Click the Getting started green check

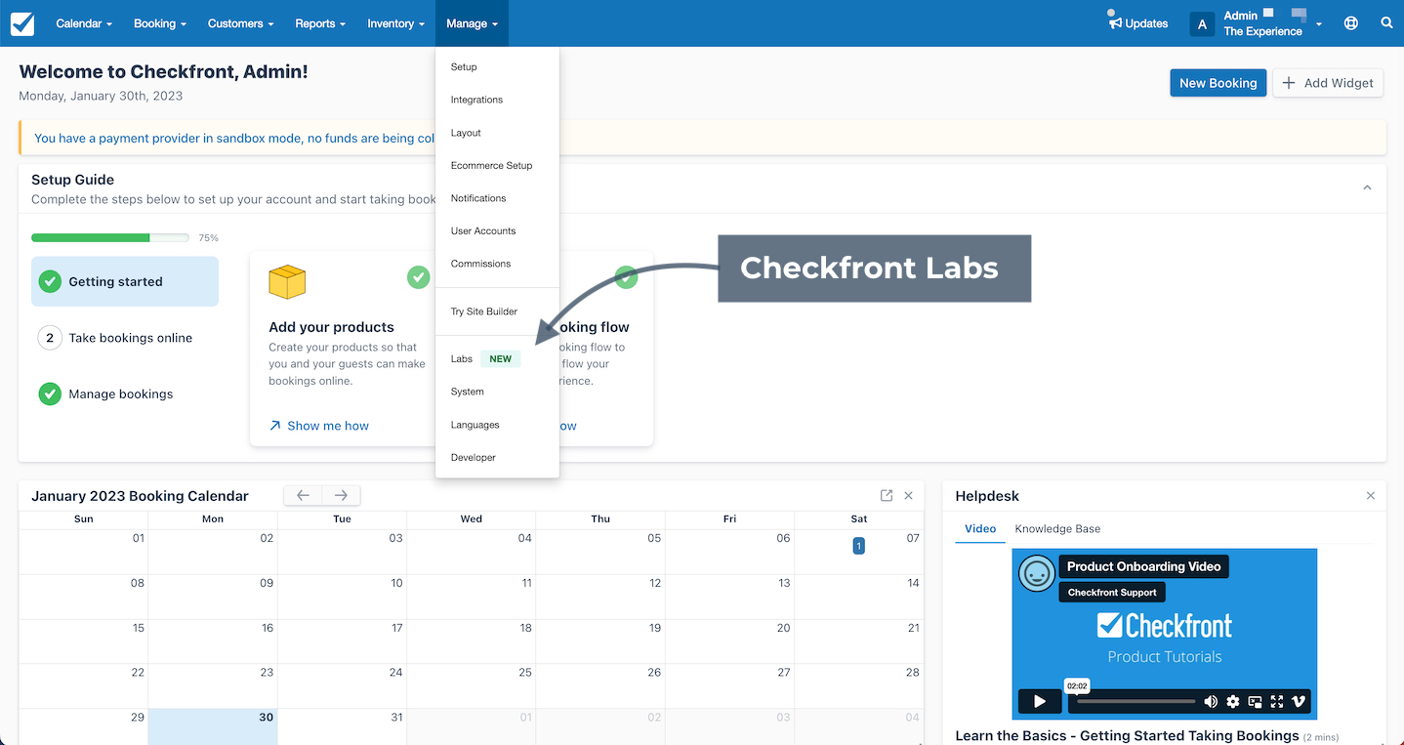50,281
